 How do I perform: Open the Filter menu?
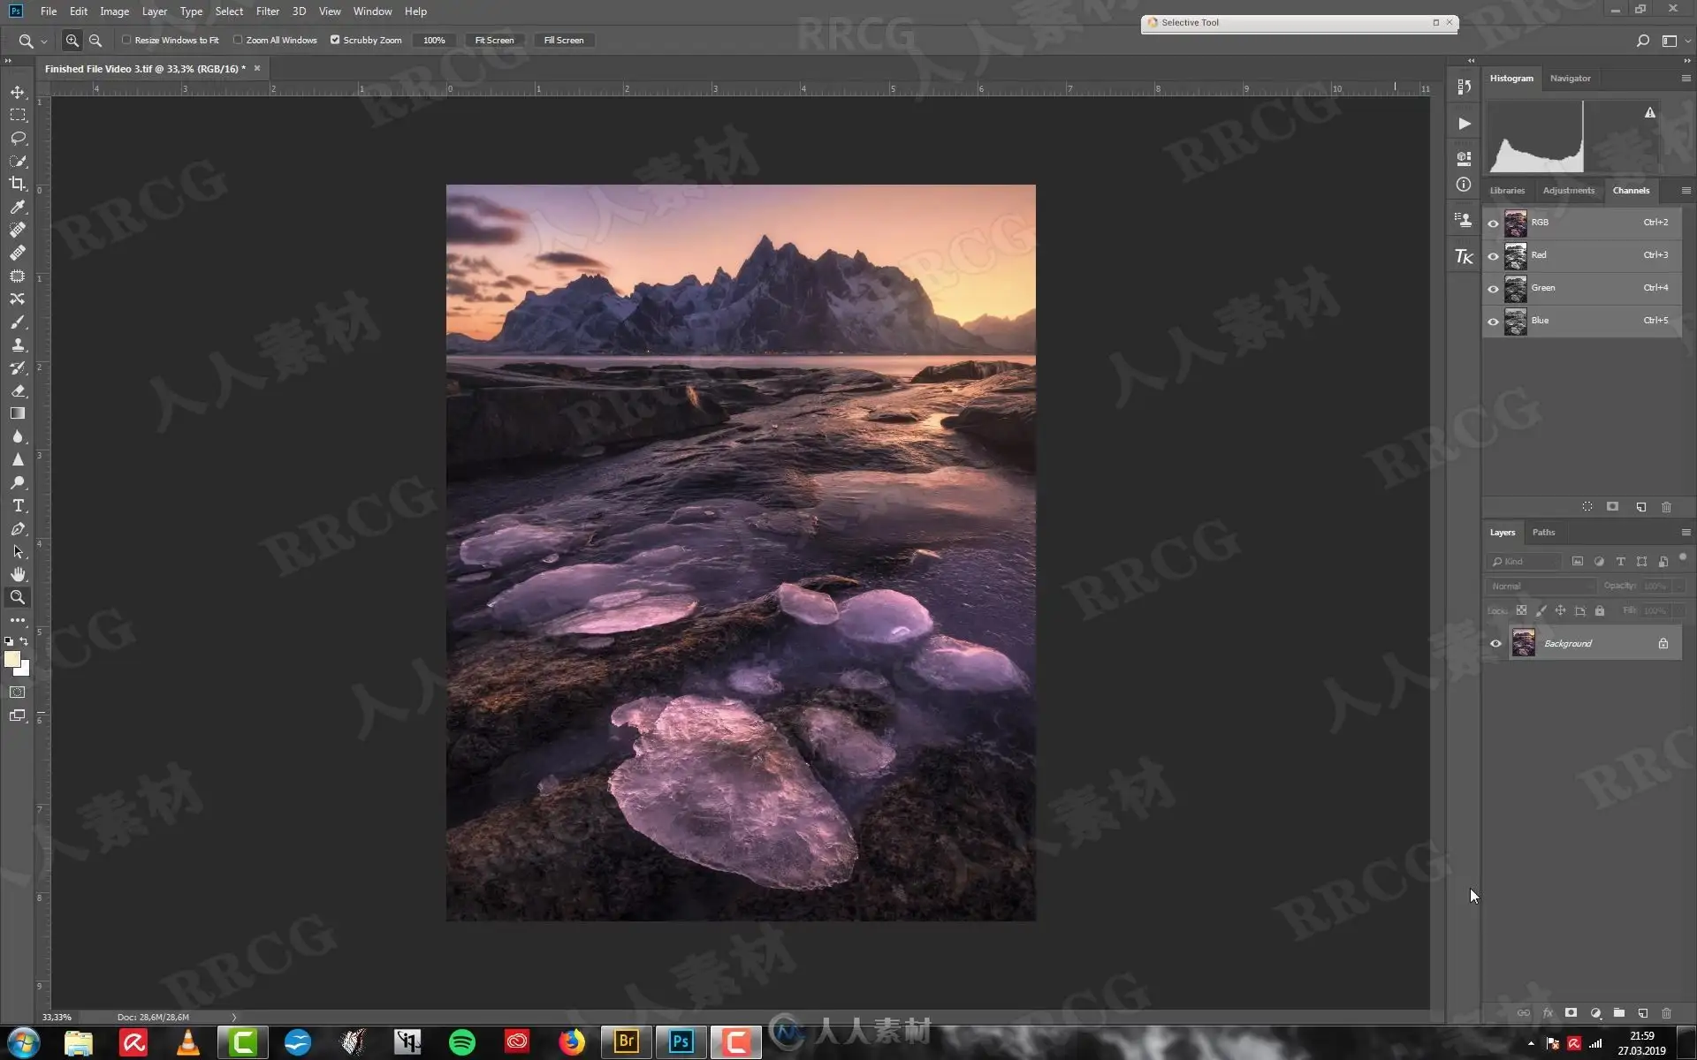pos(268,11)
